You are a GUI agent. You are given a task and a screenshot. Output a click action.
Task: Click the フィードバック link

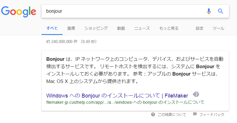(212, 114)
